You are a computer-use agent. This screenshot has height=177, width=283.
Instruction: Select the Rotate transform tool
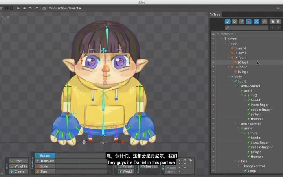pos(45,155)
